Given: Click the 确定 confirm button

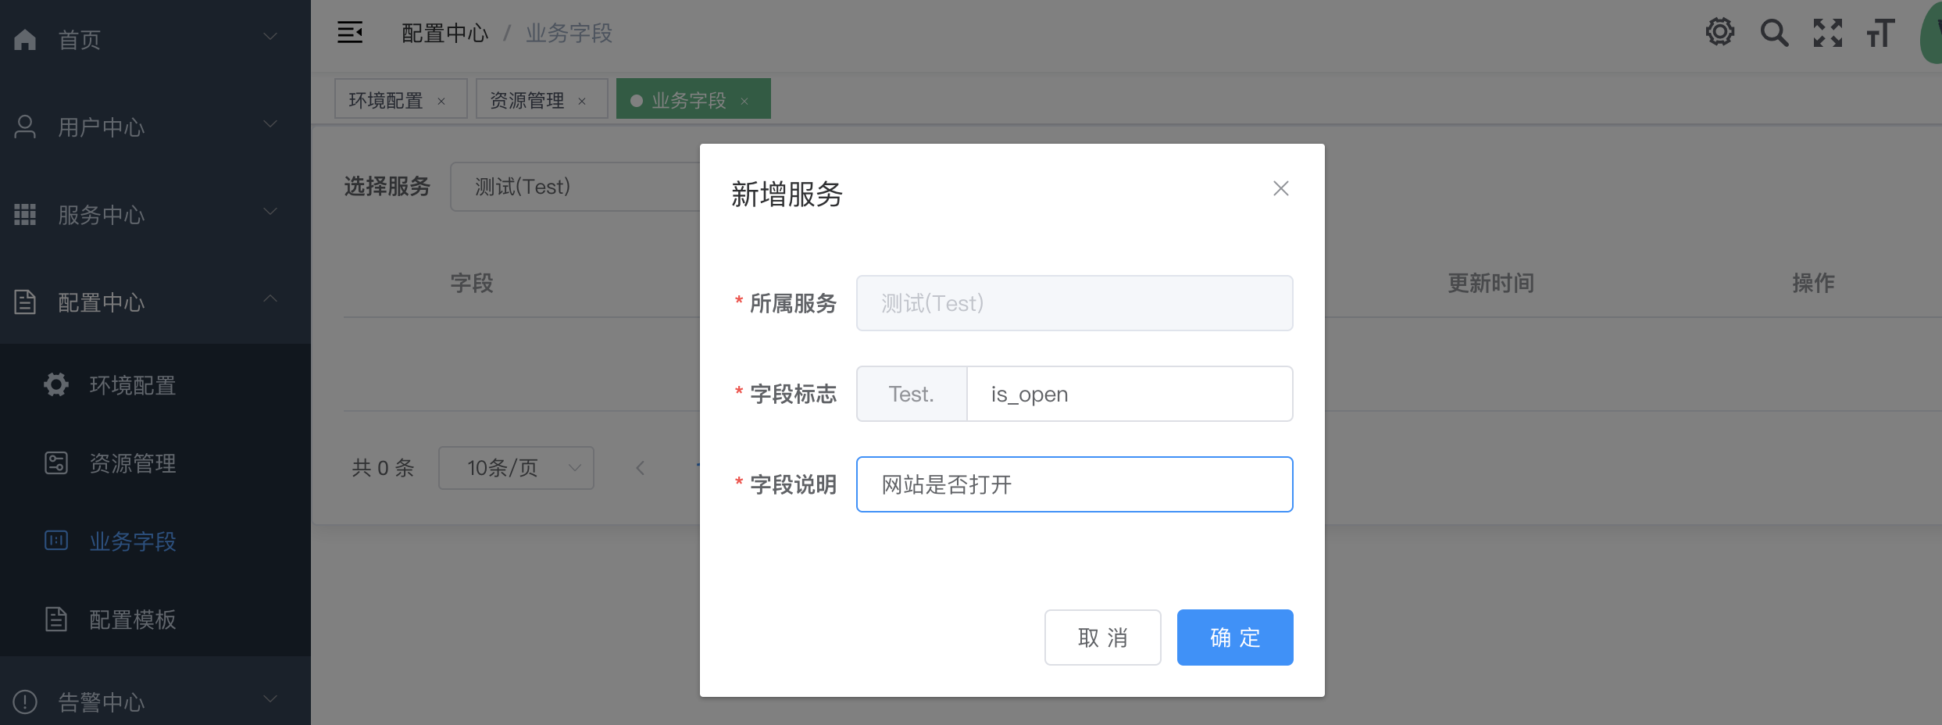Looking at the screenshot, I should point(1234,637).
